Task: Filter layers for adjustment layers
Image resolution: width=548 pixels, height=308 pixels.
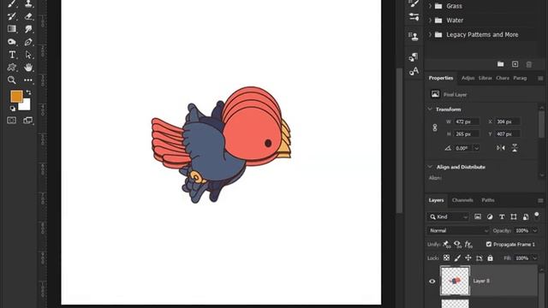Action: pos(490,216)
